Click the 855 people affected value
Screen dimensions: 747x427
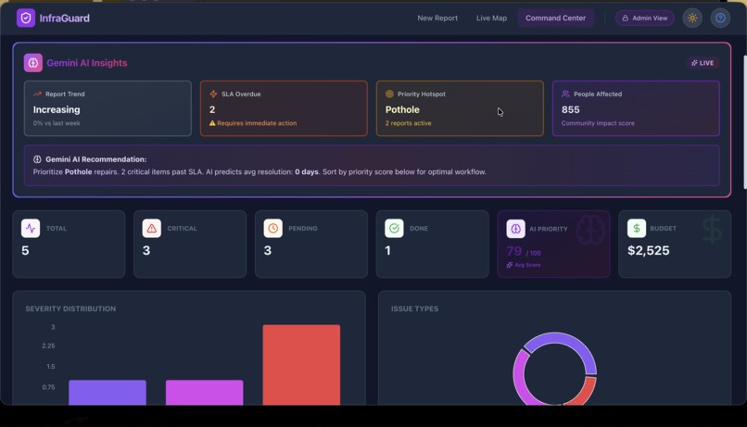pos(570,109)
